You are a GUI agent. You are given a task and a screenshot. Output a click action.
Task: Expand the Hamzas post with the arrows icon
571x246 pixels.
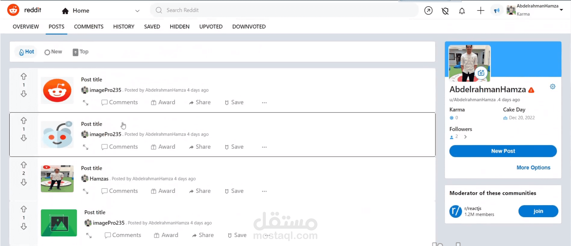point(86,191)
